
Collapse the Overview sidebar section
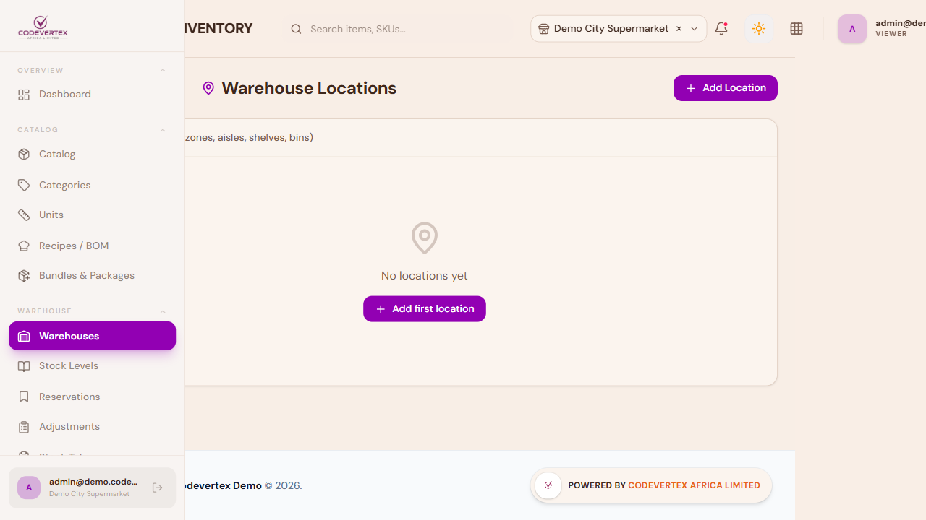pyautogui.click(x=163, y=71)
